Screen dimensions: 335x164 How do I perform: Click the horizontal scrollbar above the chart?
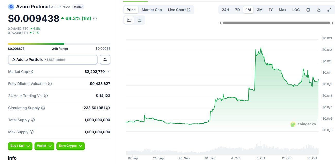276,23
